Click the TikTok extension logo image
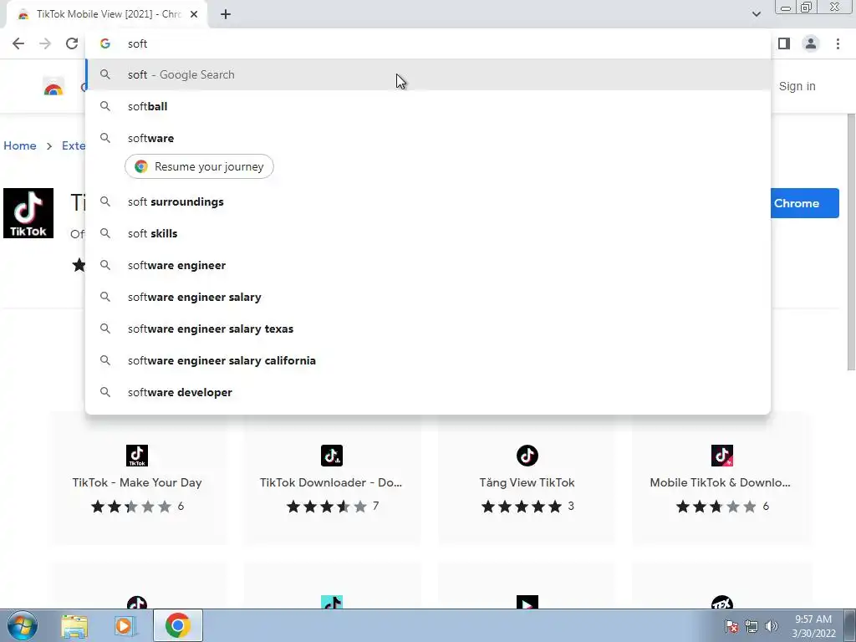Screen dimensions: 856x642 pyautogui.click(x=28, y=213)
